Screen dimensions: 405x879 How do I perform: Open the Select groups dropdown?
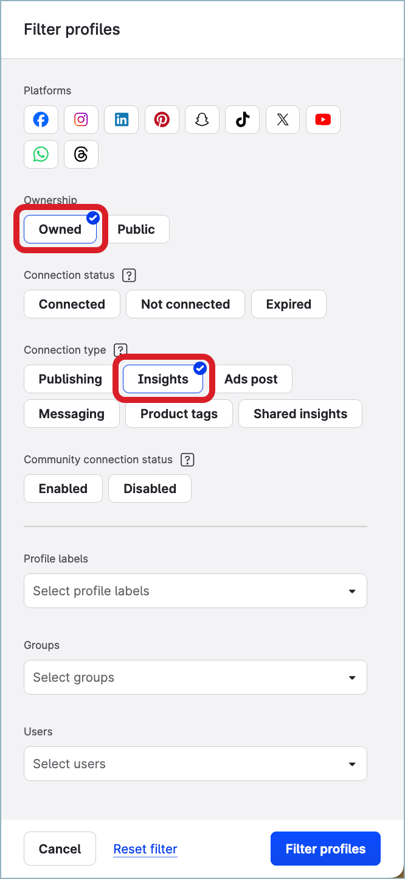pos(195,677)
